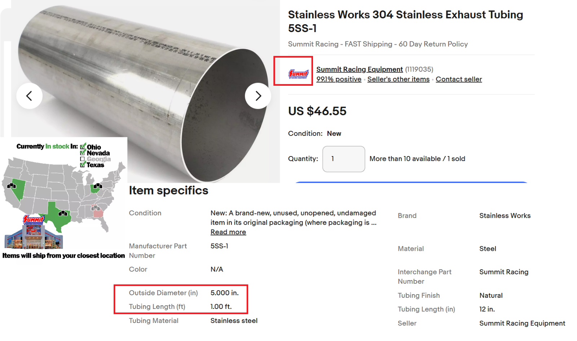Toggle the Texas in-stock checkbox
Viewport: 577px width, 341px height.
point(83,165)
